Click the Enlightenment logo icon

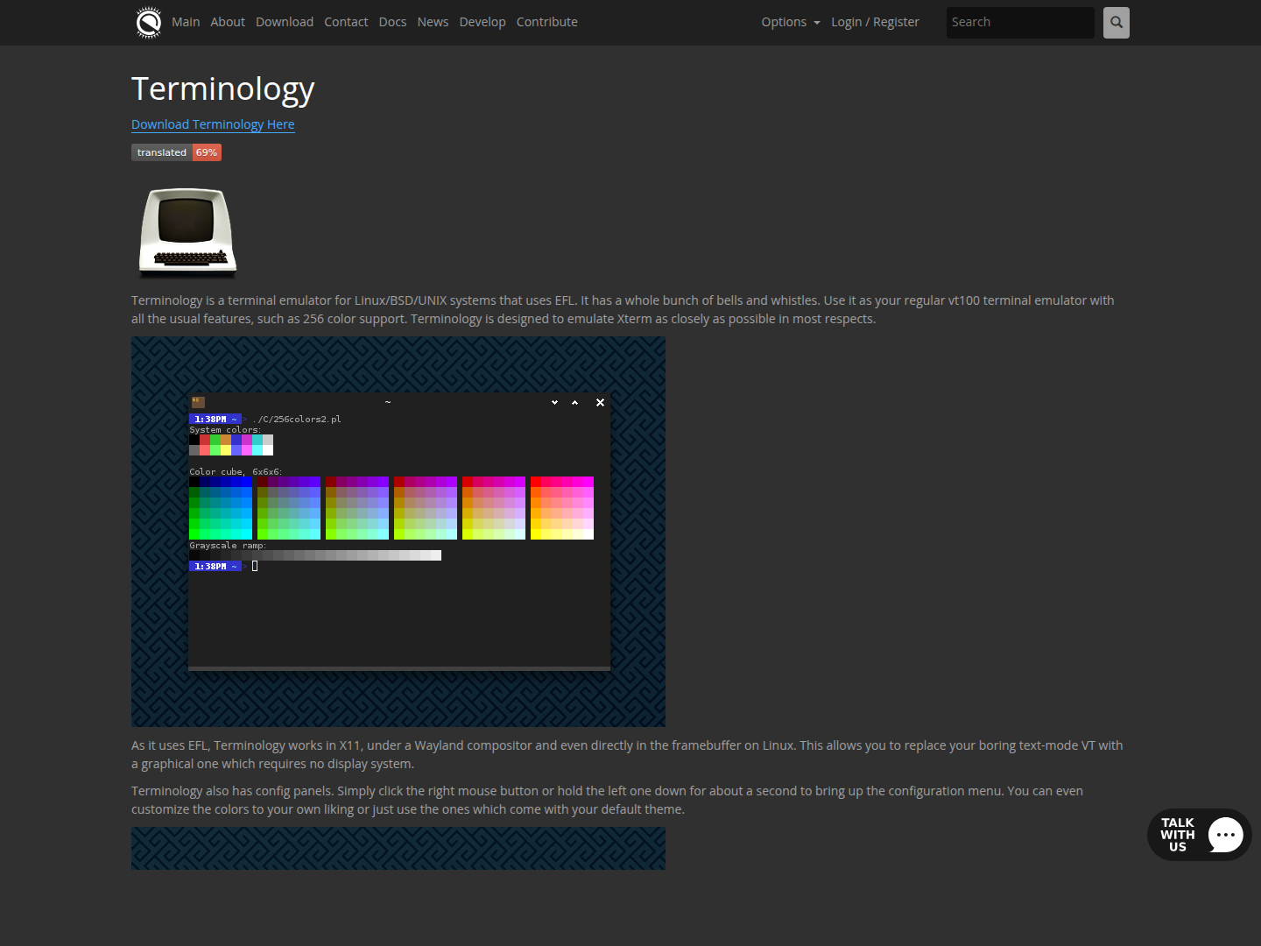(x=149, y=23)
